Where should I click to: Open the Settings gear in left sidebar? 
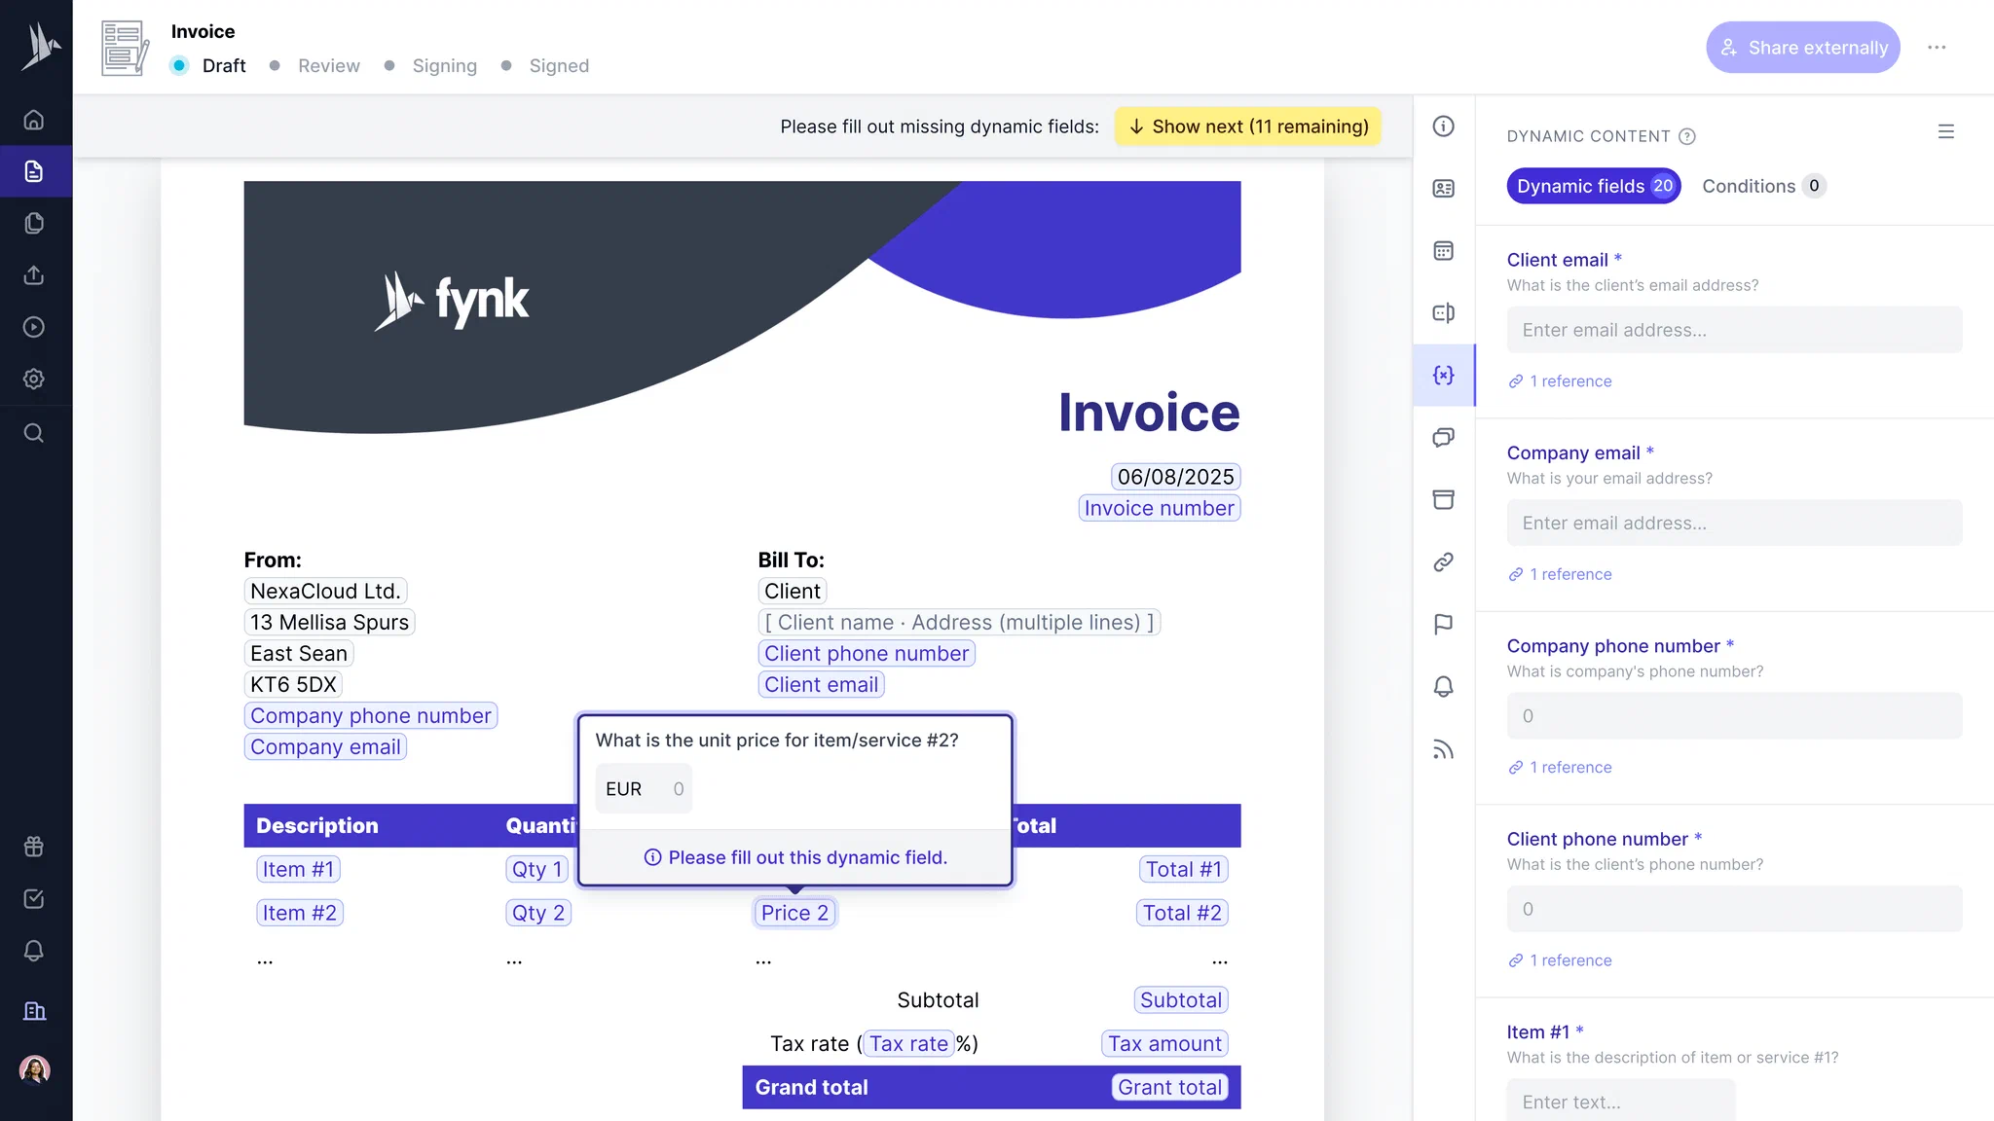[x=34, y=379]
